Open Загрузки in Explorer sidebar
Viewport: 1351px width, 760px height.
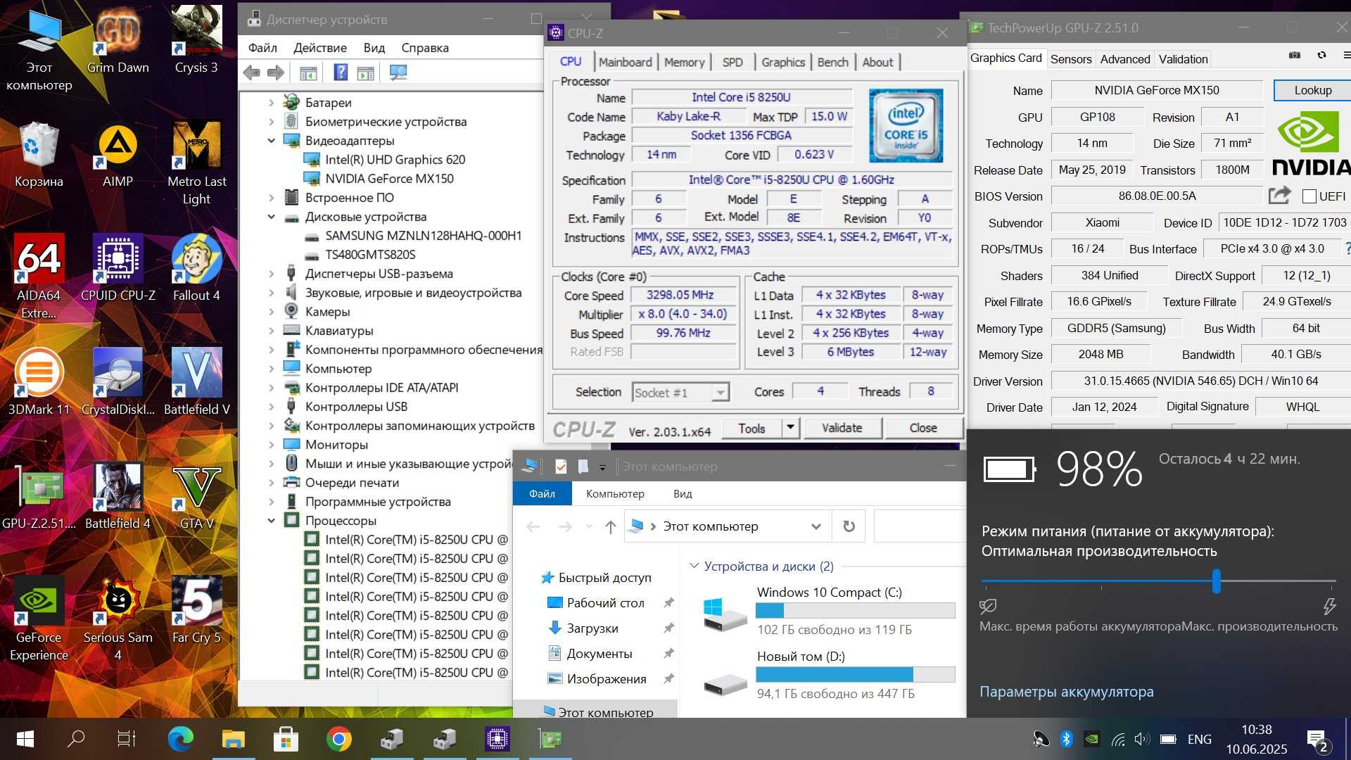(x=592, y=628)
